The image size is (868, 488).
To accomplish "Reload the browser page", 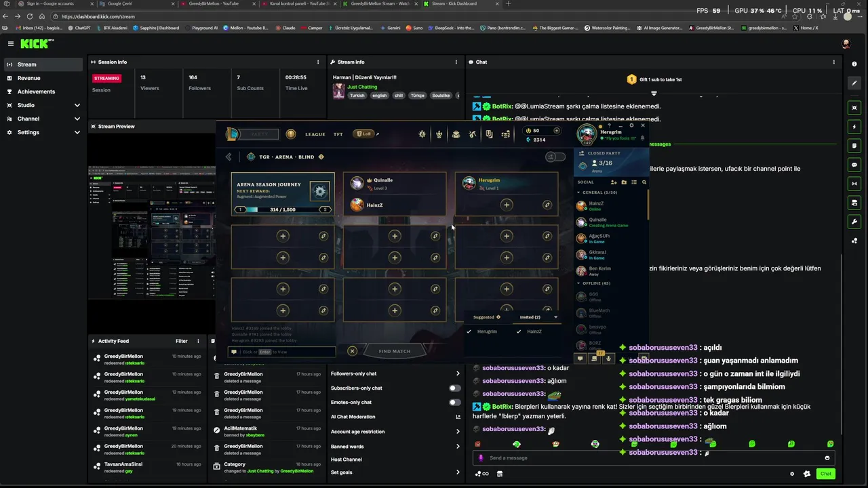I will (30, 16).
